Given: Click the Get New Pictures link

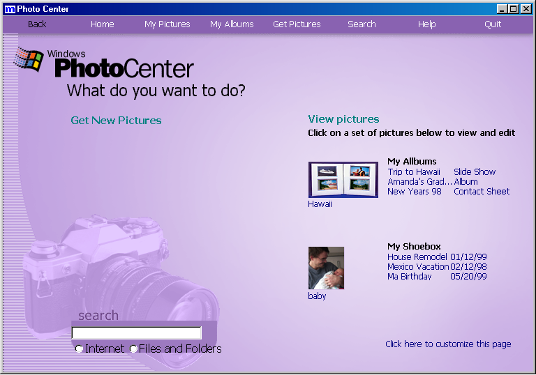Looking at the screenshot, I should coord(116,120).
